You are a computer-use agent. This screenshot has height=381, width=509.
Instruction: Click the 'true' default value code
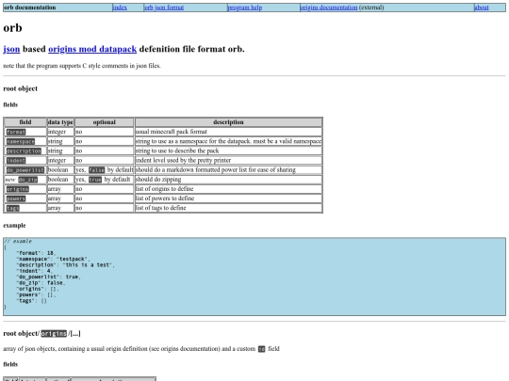point(95,180)
